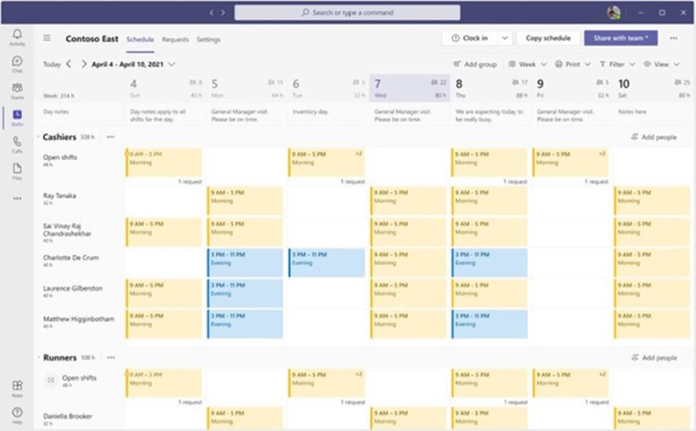Click the search or type a command box
The width and height of the screenshot is (696, 431).
[x=347, y=12]
